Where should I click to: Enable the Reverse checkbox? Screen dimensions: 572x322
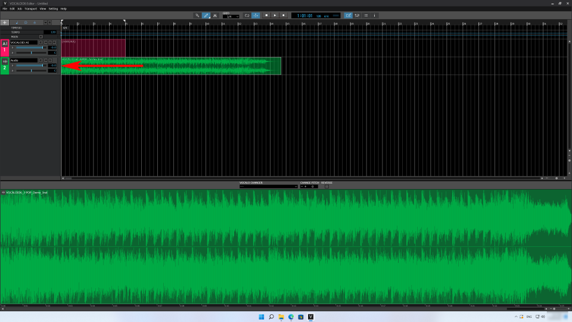(327, 187)
